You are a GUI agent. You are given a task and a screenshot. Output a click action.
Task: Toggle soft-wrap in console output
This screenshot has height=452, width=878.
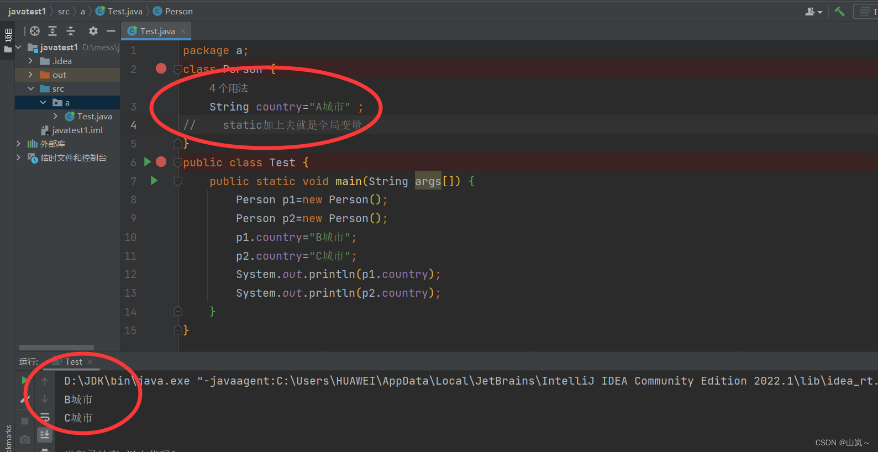(x=45, y=417)
